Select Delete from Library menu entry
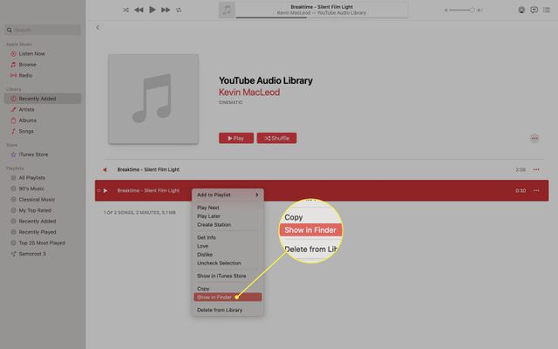Screen dimensions: 558x349 pos(219,310)
